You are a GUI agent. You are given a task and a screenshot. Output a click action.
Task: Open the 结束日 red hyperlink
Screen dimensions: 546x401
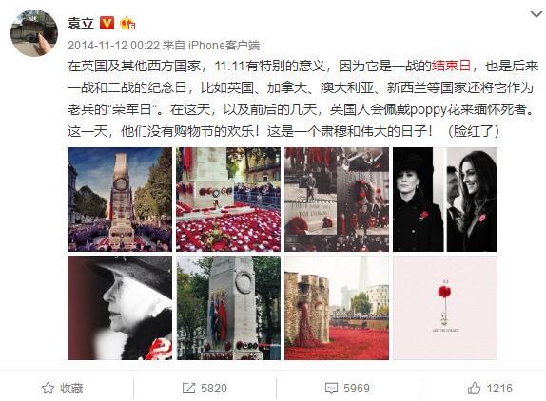click(452, 66)
